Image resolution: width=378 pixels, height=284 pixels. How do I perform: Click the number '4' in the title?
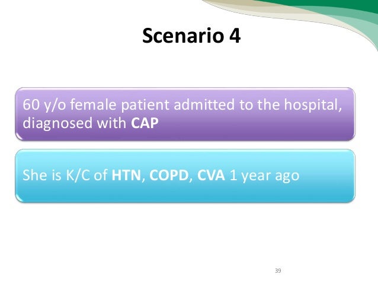[x=235, y=36]
